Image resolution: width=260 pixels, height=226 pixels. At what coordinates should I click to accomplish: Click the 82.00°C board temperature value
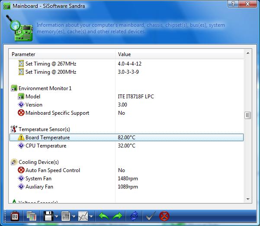coord(126,138)
